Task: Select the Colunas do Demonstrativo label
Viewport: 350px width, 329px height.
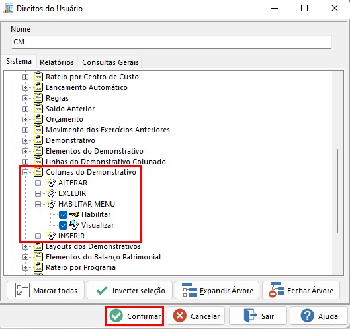Action: [91, 172]
